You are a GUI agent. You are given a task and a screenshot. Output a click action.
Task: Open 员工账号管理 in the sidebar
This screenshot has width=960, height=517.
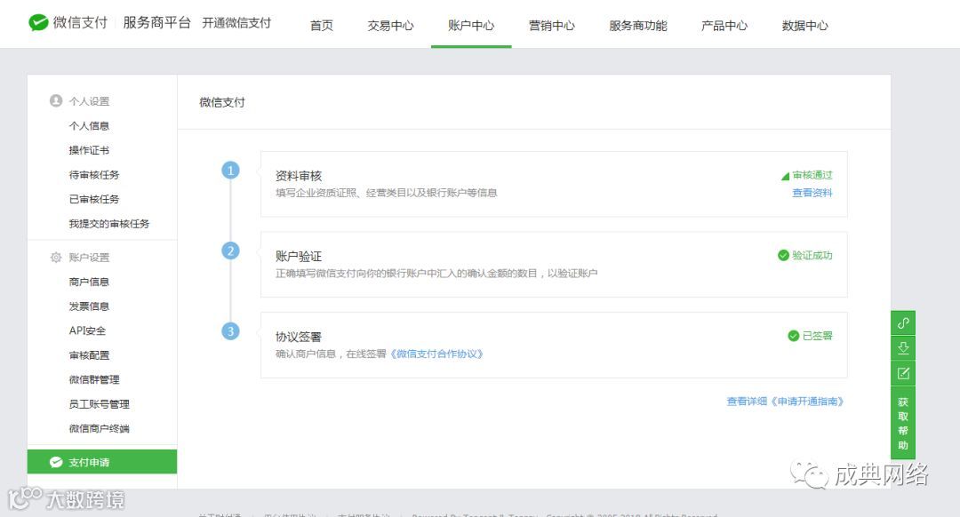99,404
